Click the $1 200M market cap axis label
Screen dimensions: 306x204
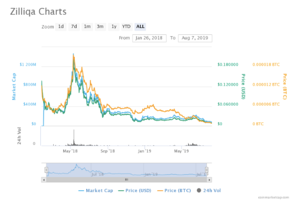28,65
